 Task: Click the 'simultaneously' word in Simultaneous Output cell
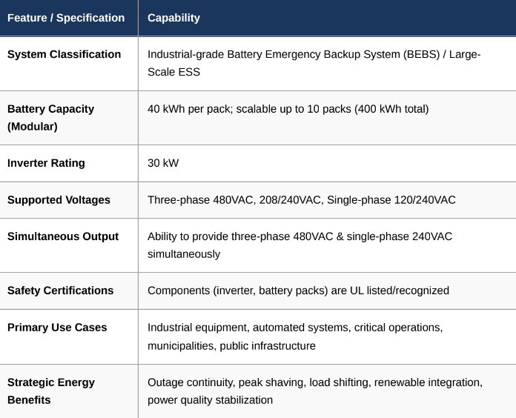184,254
